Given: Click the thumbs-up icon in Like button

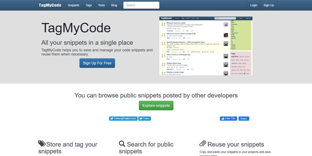Looking at the screenshot, I should click(223, 119).
